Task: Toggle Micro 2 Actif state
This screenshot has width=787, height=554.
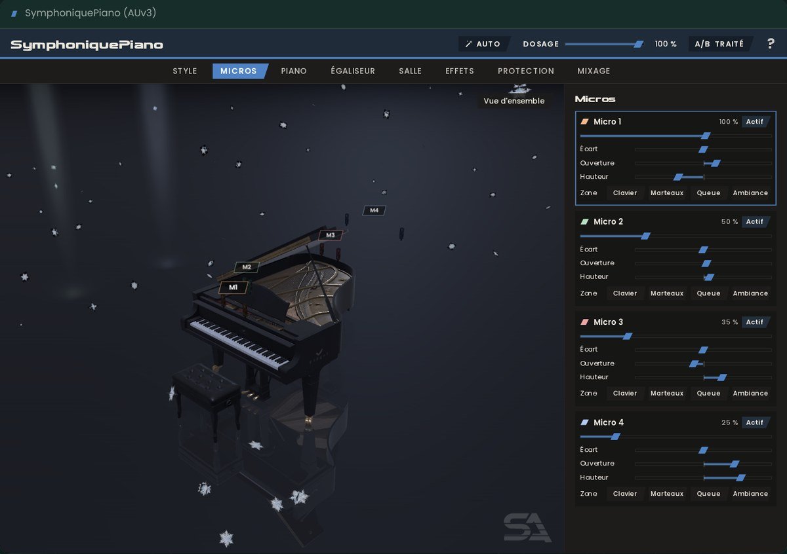Action: (x=755, y=222)
